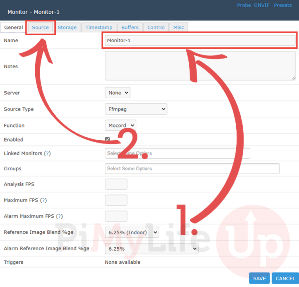Click the Name input field

(x=199, y=41)
